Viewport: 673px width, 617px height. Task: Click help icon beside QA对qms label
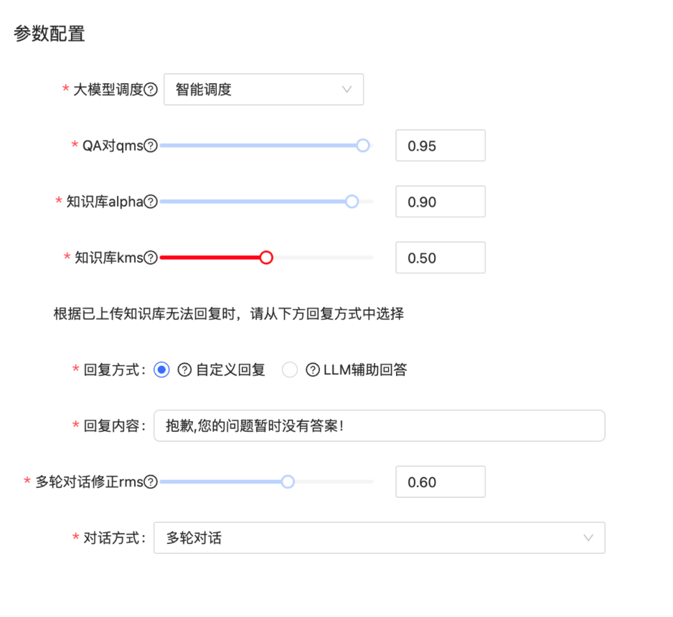(x=151, y=146)
